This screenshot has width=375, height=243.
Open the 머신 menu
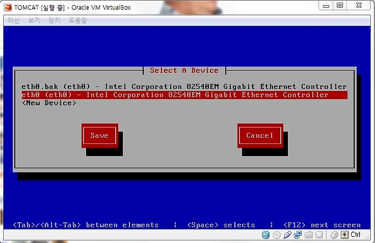point(14,20)
